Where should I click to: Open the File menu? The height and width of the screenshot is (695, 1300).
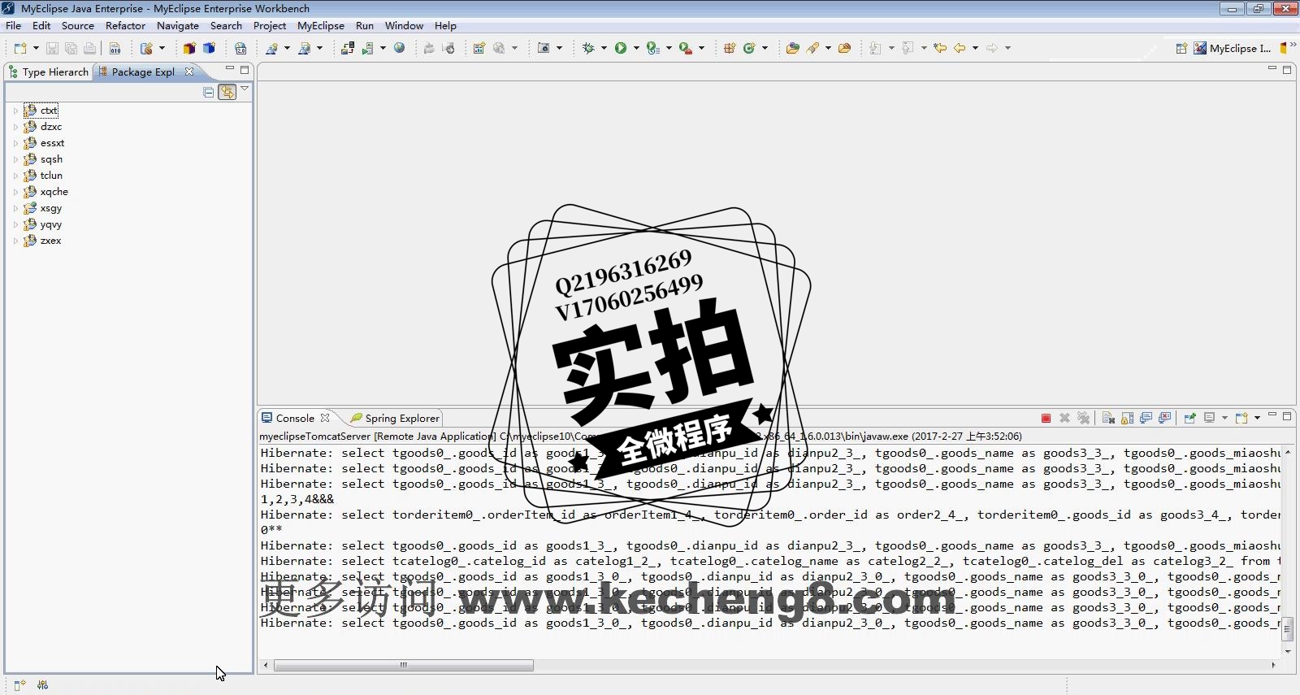(x=14, y=25)
